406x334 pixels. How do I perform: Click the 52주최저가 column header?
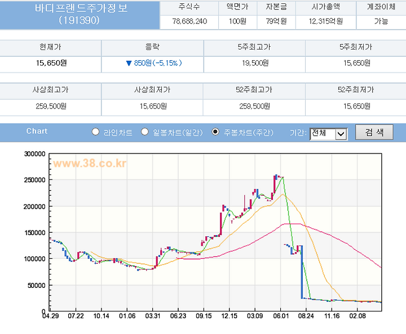[x=356, y=90]
